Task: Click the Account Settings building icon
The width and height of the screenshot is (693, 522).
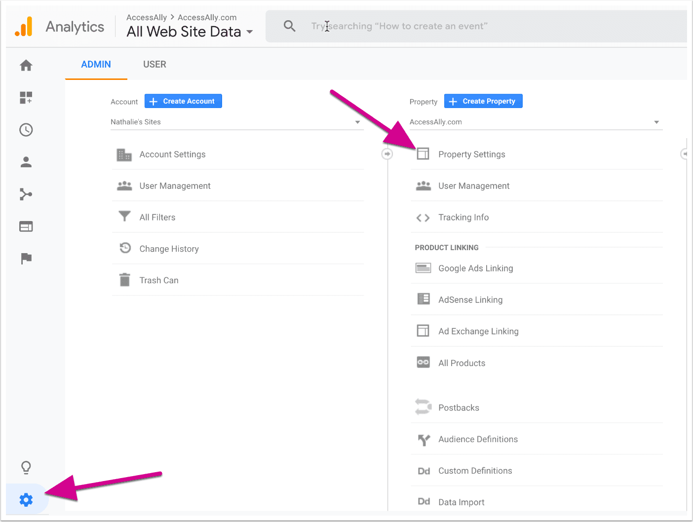Action: tap(124, 154)
